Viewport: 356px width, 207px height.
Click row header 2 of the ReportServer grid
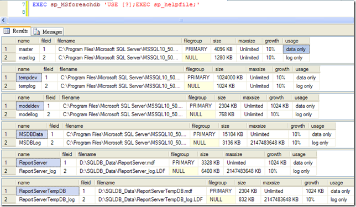[x=9, y=171]
